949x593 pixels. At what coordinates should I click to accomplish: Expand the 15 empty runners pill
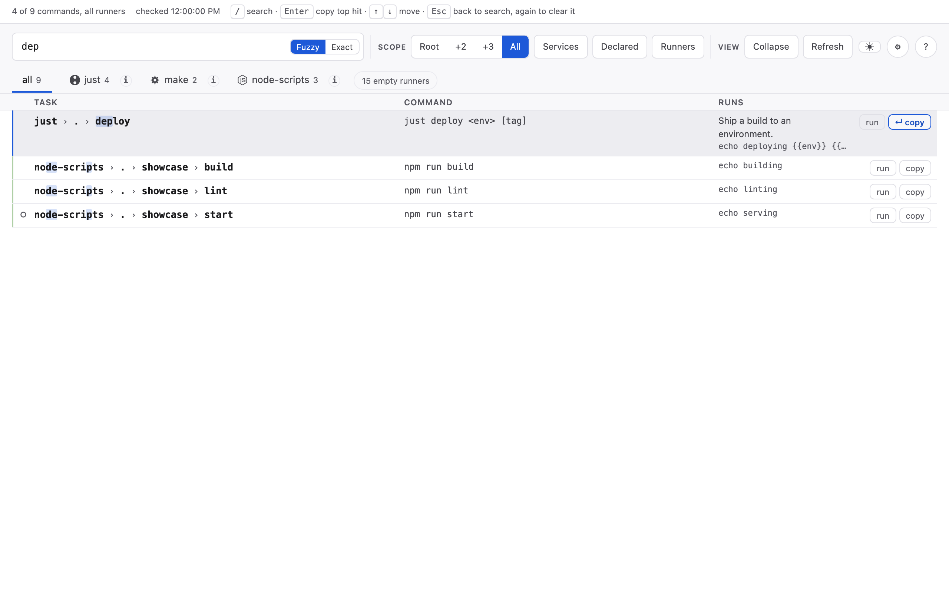click(395, 80)
